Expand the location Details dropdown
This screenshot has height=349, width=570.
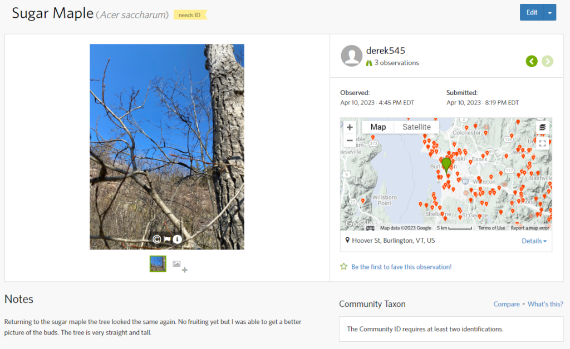click(x=534, y=241)
